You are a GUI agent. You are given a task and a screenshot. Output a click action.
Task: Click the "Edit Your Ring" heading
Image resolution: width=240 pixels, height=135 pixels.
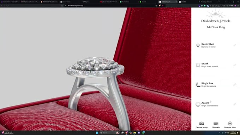(216, 27)
